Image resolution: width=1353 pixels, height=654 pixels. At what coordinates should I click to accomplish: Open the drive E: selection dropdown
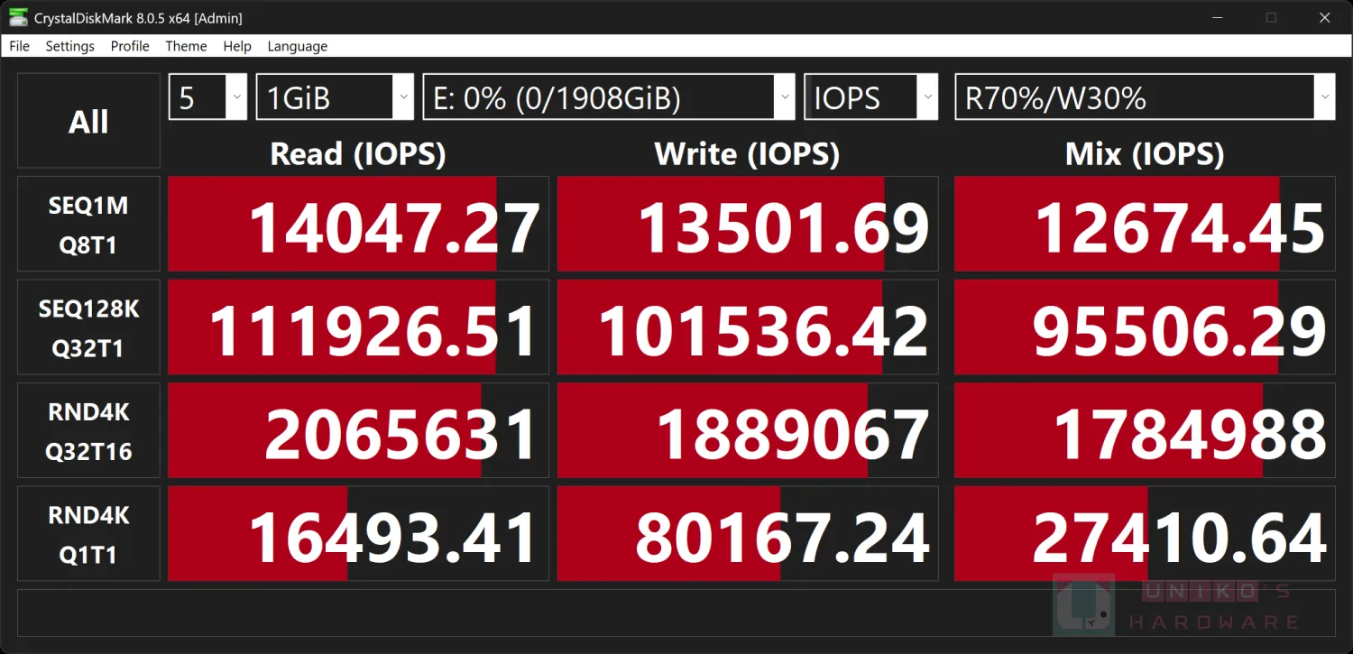[x=609, y=97]
